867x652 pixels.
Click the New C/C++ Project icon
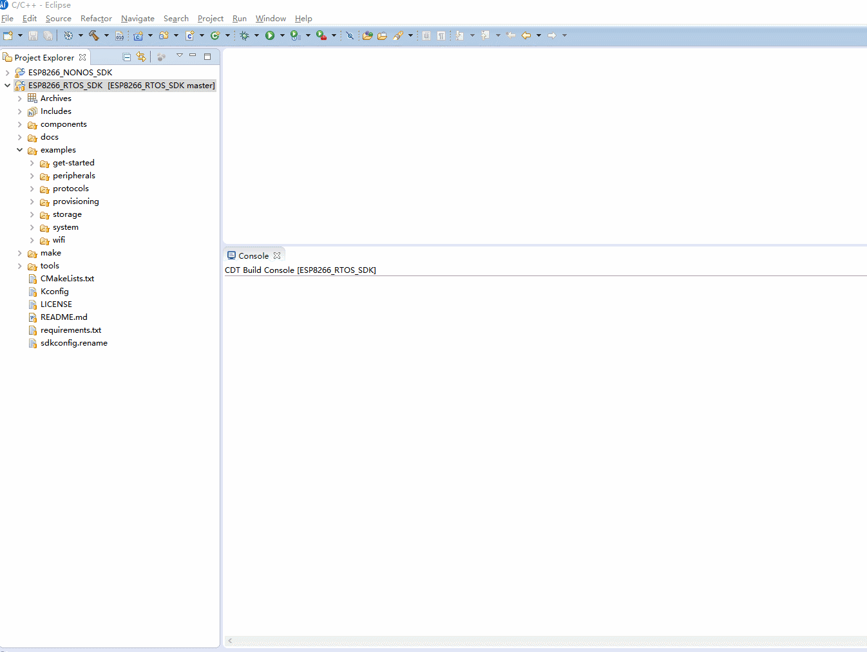(138, 35)
